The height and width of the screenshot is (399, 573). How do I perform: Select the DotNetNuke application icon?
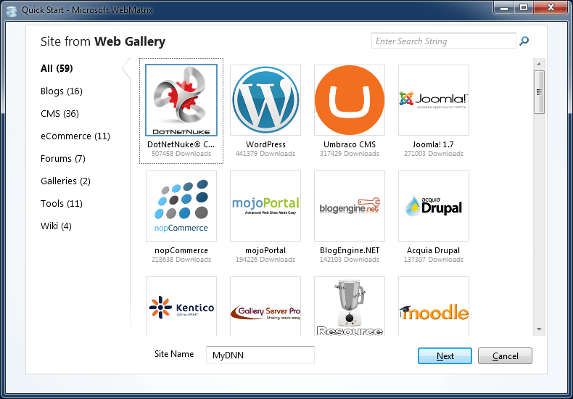181,100
